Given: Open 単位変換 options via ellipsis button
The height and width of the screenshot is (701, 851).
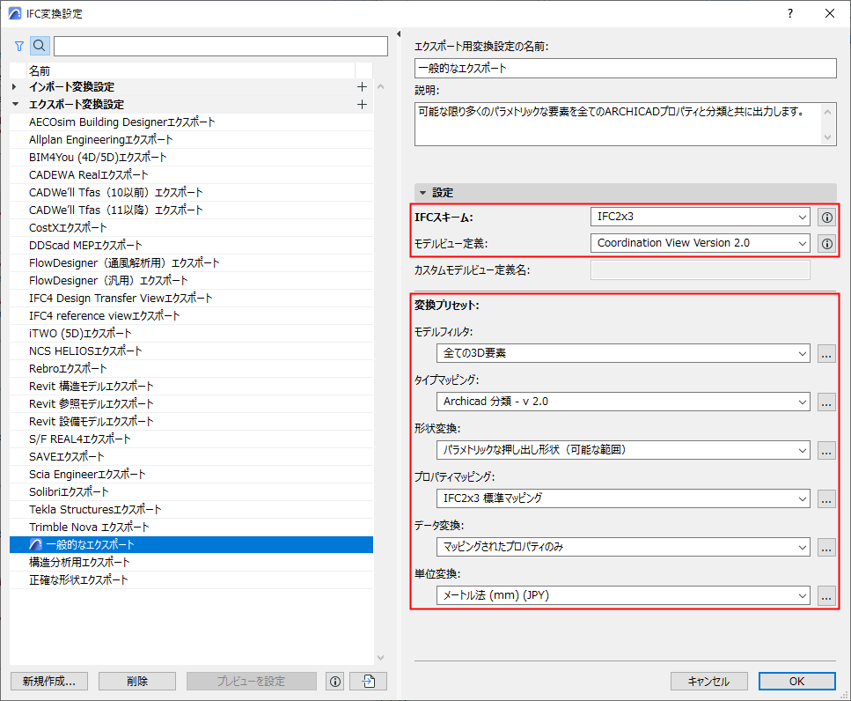Looking at the screenshot, I should [825, 595].
